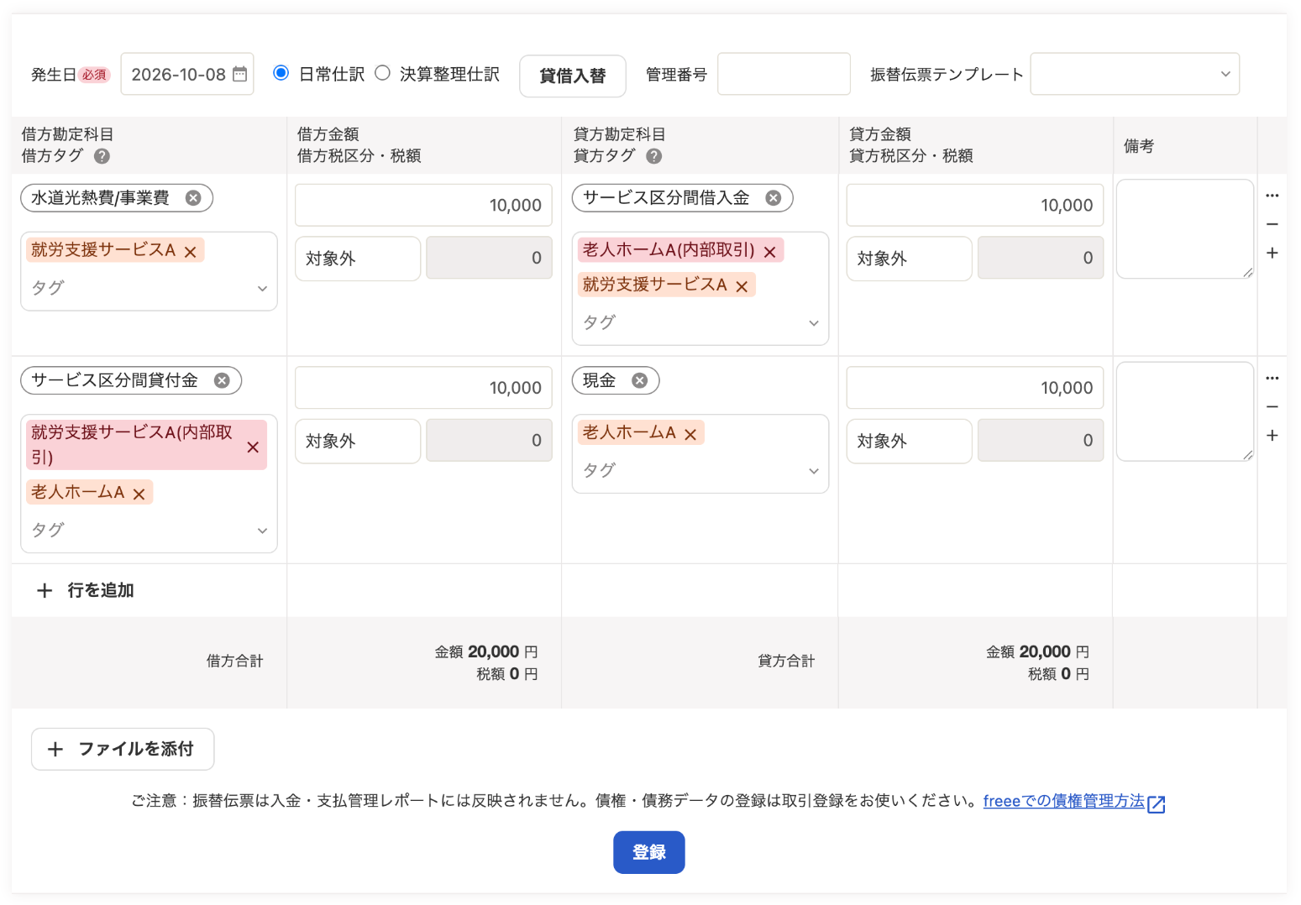Click the 備考 textarea in the 水道光熱費 row
Image resolution: width=1301 pixels, height=905 pixels.
1185,228
